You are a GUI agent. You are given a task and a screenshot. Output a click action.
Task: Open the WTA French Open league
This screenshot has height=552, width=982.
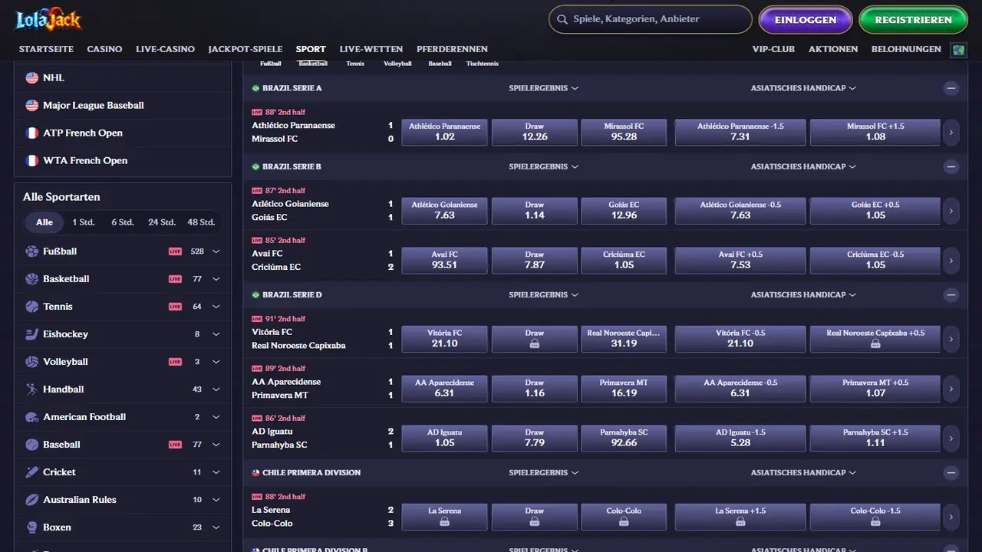click(123, 161)
